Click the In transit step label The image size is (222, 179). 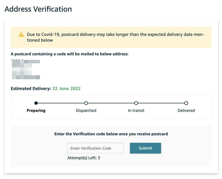(x=136, y=111)
